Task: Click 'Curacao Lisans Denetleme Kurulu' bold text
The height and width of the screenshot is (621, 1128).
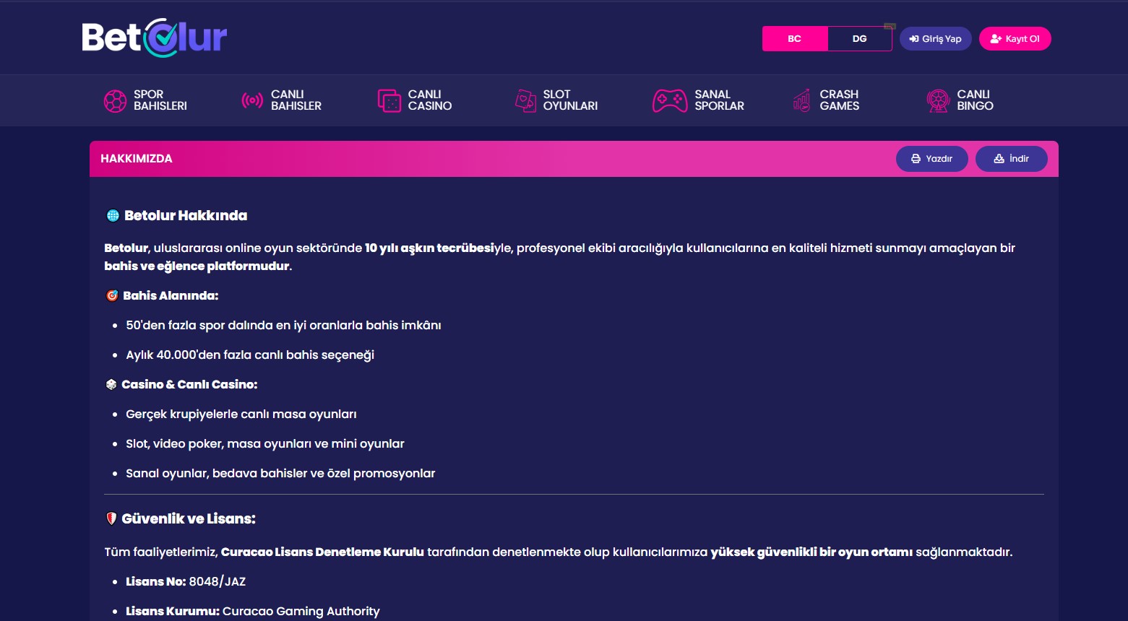Action: (x=322, y=552)
